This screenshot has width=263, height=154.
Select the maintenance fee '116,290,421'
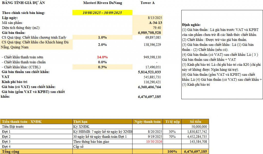[152, 82]
